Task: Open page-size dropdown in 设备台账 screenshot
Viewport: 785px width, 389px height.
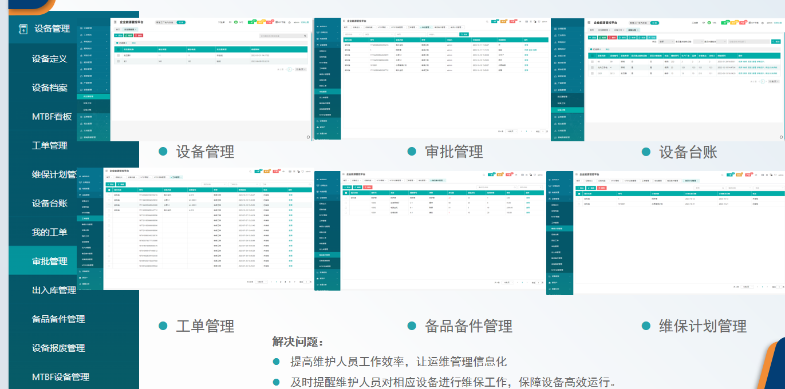Action: click(x=774, y=82)
